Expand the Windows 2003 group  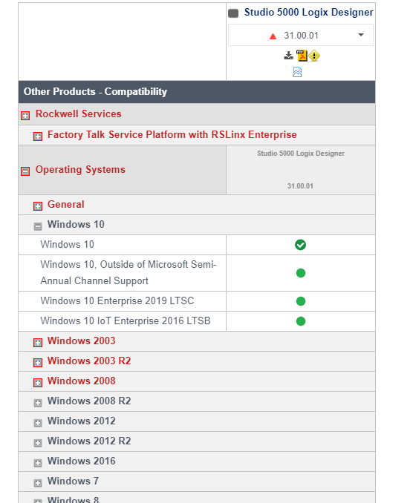pos(38,343)
